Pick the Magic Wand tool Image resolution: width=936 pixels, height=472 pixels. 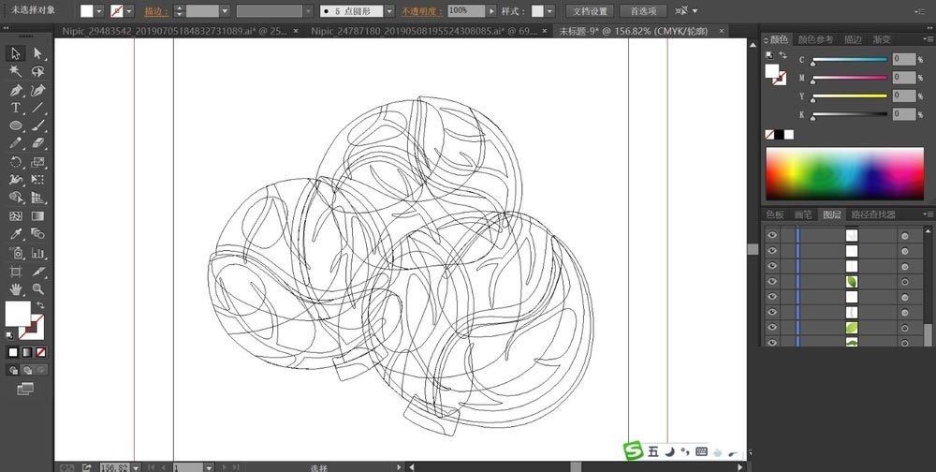click(16, 71)
